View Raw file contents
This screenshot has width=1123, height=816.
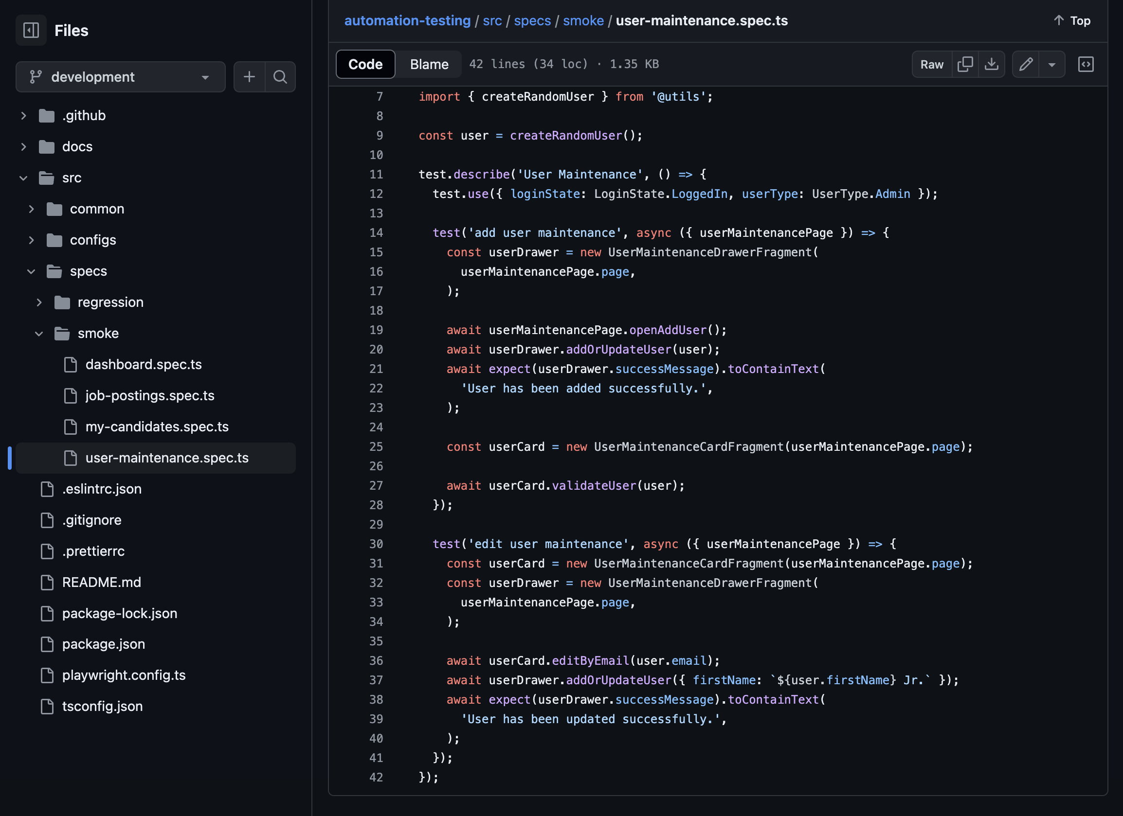932,64
